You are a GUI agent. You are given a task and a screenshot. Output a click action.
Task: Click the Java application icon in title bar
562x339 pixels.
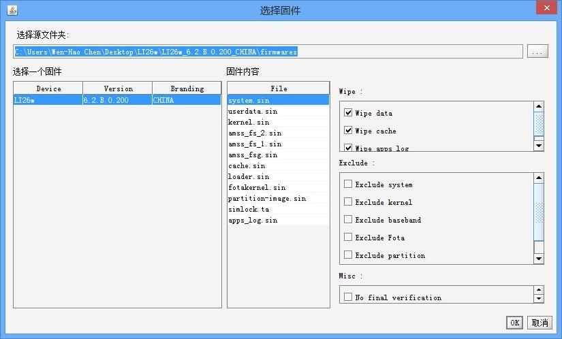(x=12, y=11)
